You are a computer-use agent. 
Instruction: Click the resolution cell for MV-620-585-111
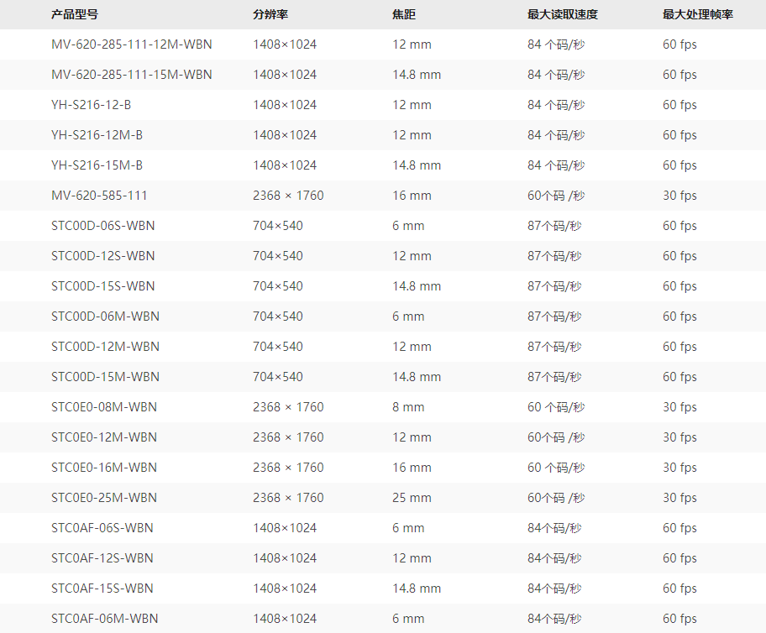click(288, 196)
